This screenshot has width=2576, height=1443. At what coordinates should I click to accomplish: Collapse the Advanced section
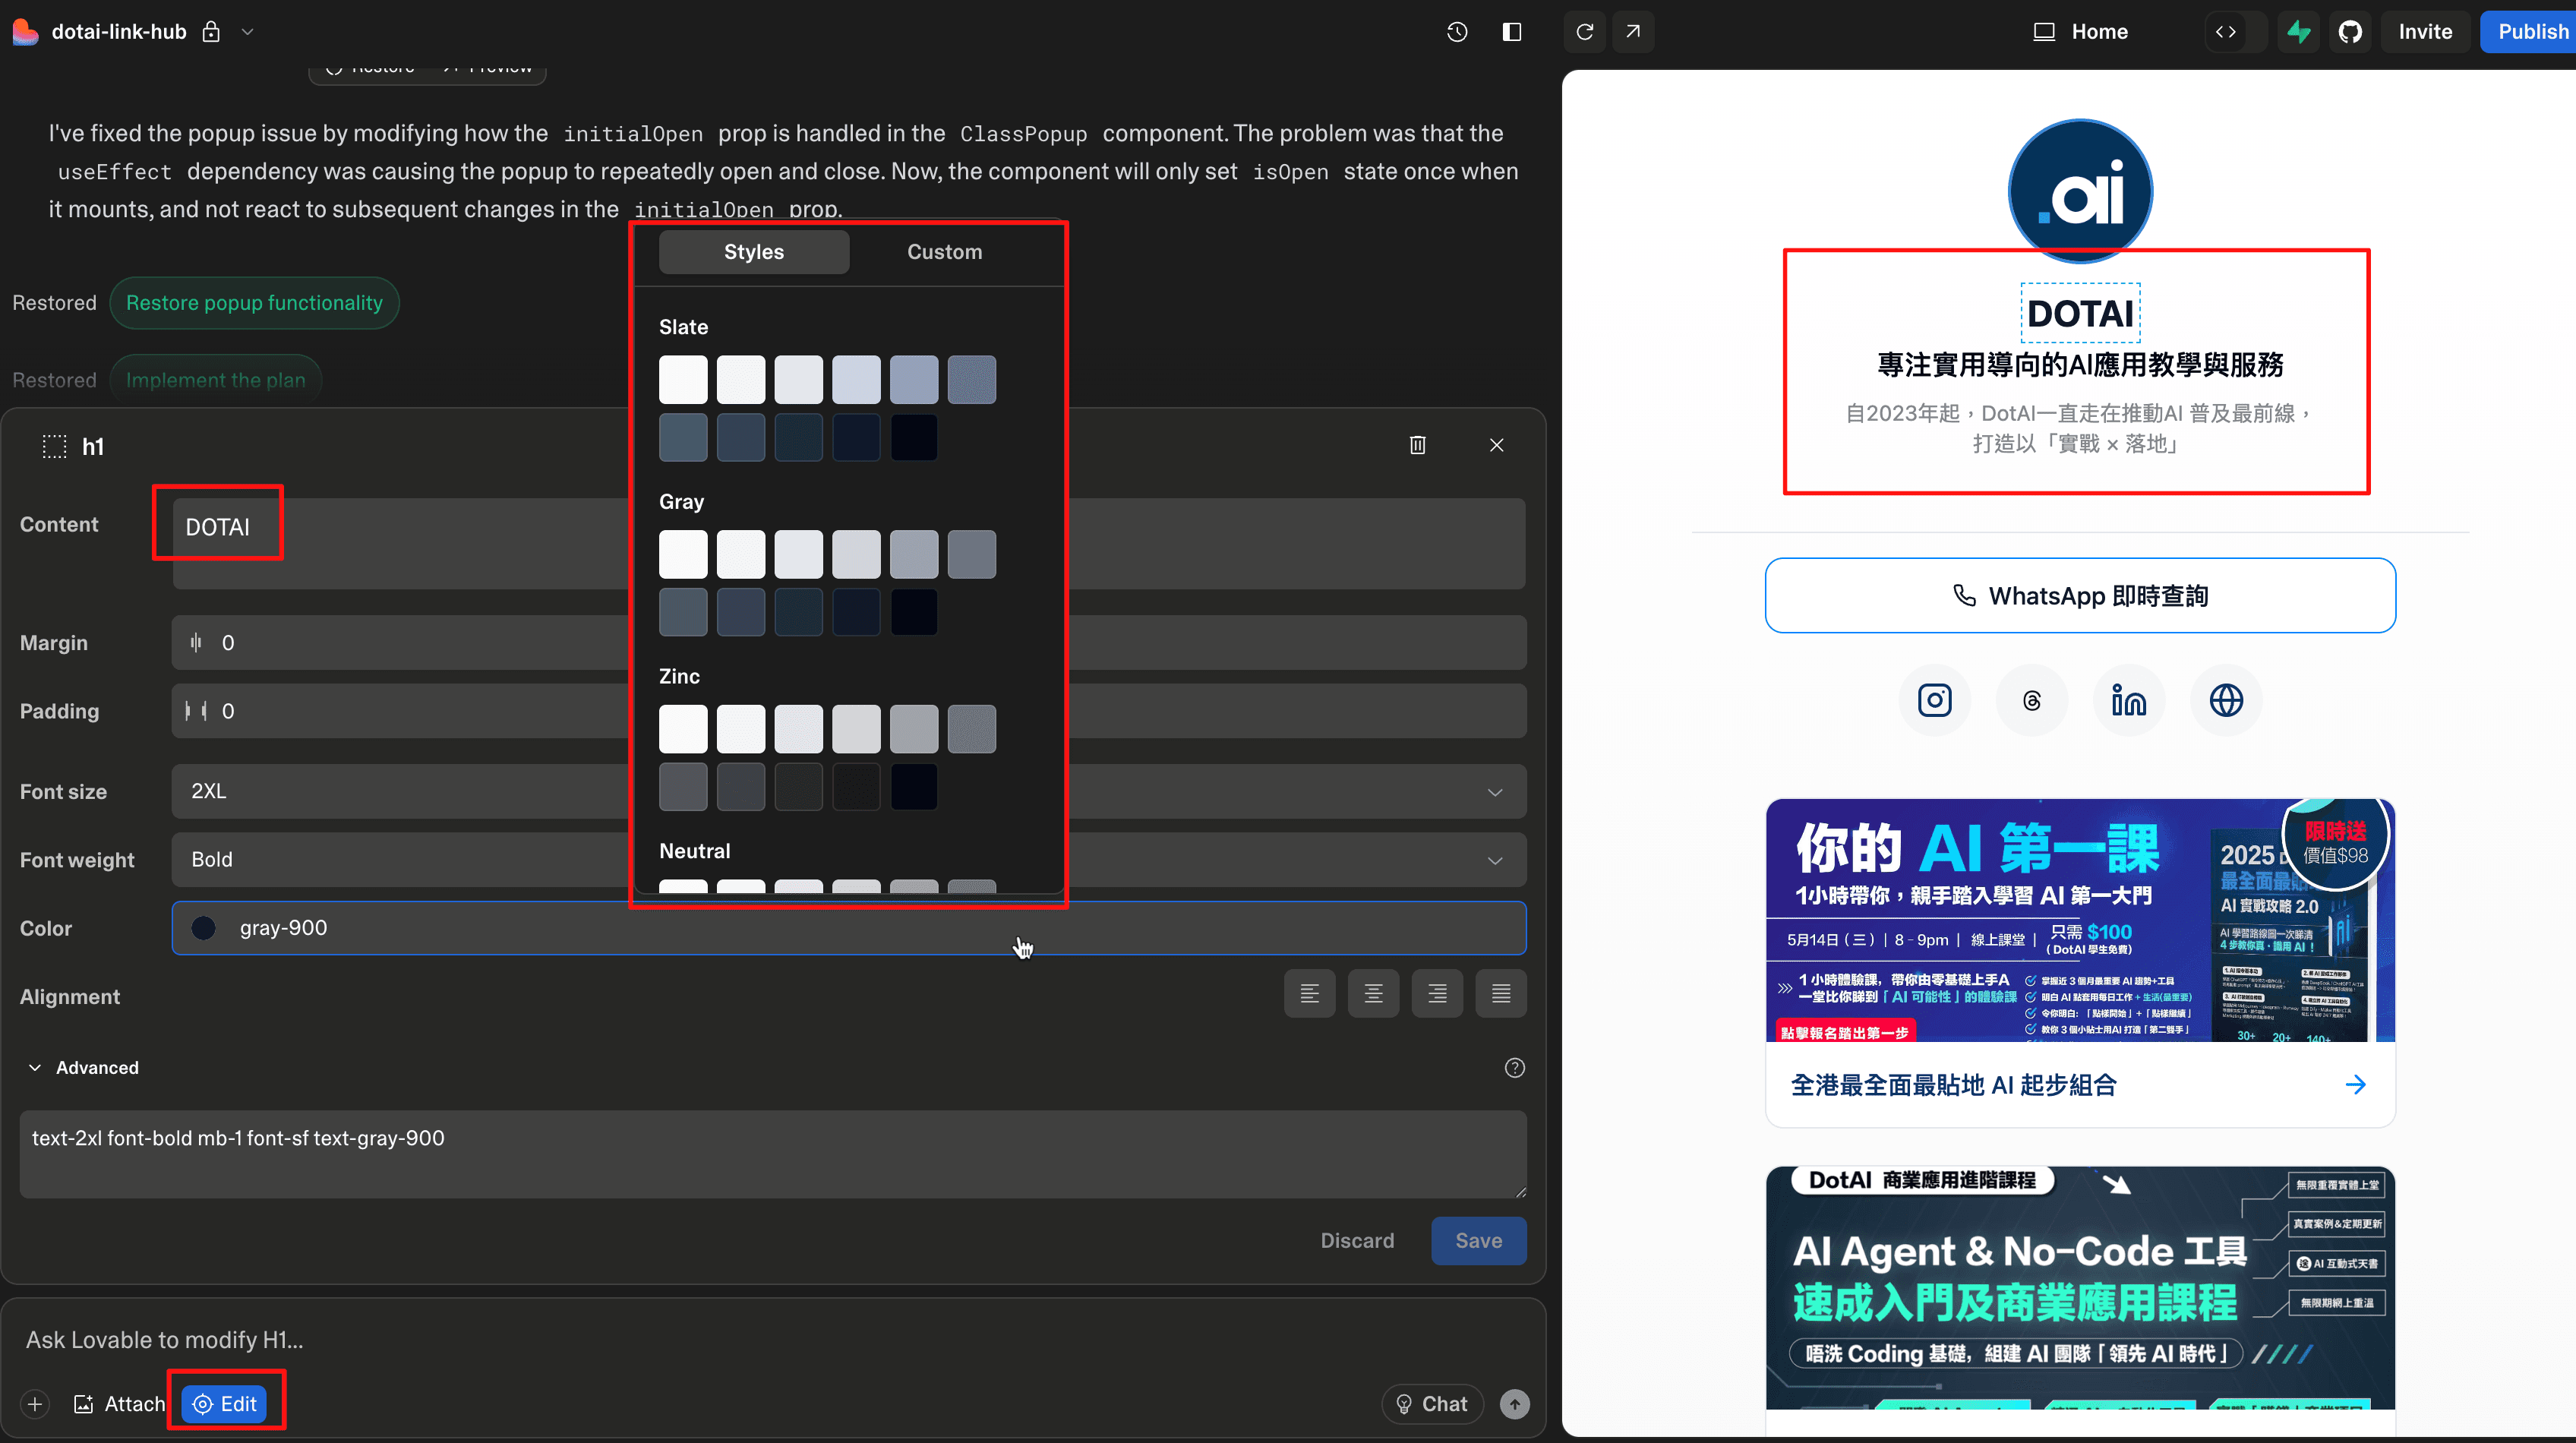coord(83,1068)
